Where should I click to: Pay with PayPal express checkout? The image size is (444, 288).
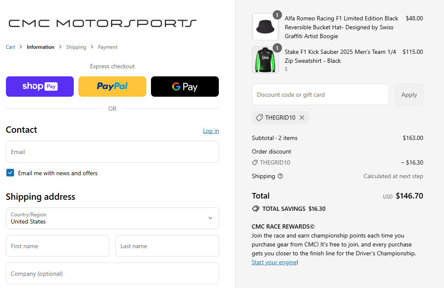click(112, 87)
